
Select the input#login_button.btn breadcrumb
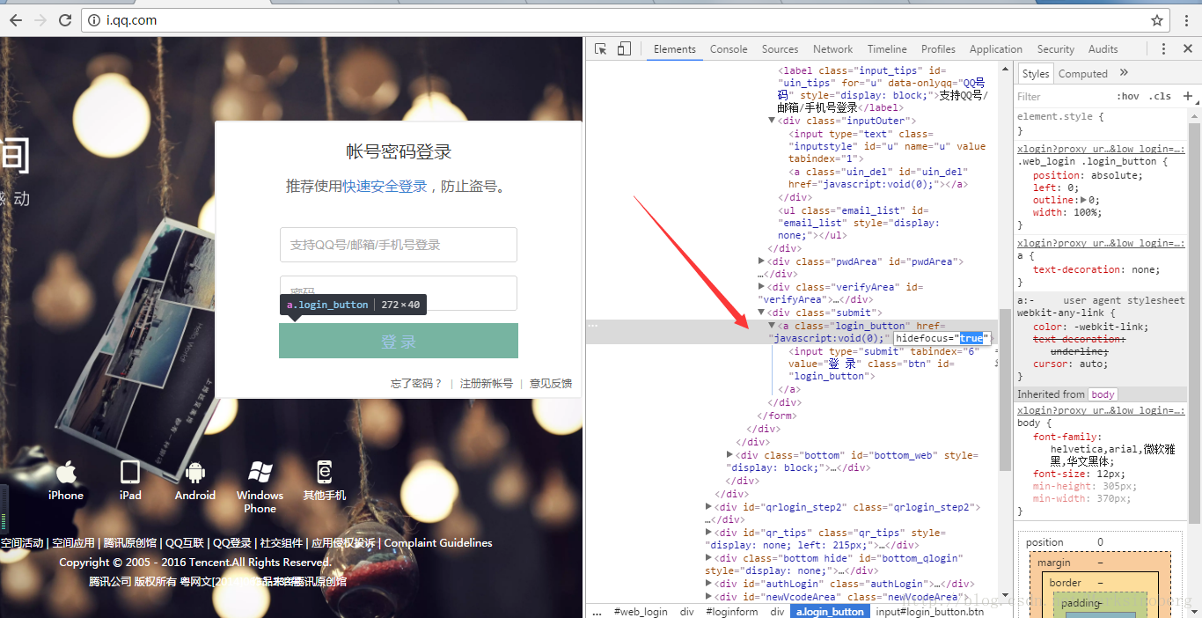(x=929, y=611)
